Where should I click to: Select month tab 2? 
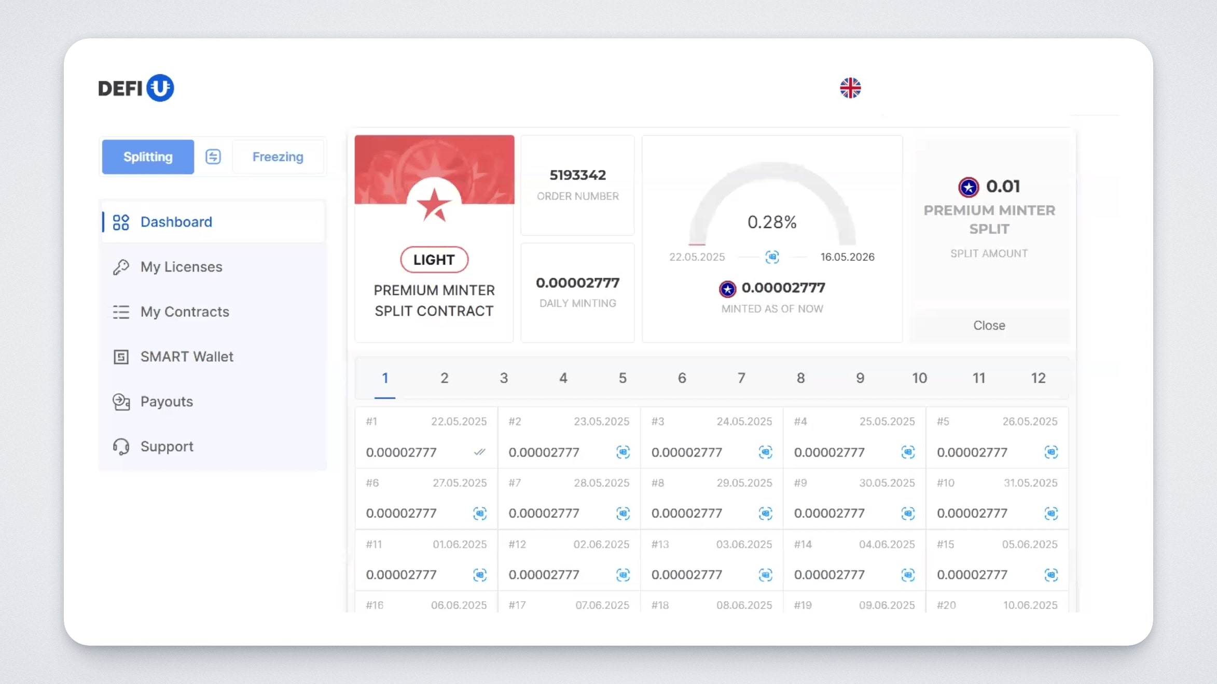(444, 378)
